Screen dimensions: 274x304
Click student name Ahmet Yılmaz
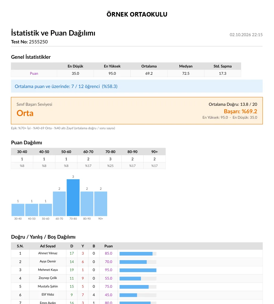(48, 253)
